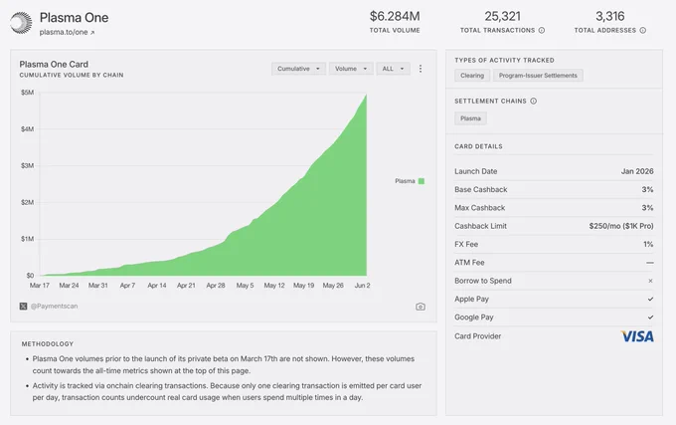The width and height of the screenshot is (676, 425).
Task: Click the Plasma legend label
Action: pyautogui.click(x=405, y=181)
